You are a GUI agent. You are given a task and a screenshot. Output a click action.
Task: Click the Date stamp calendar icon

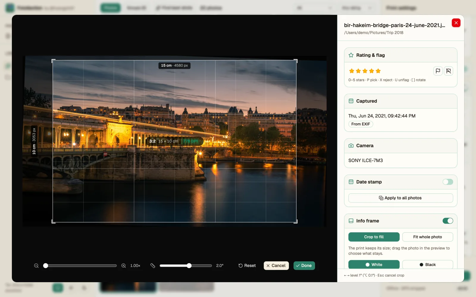point(351,182)
